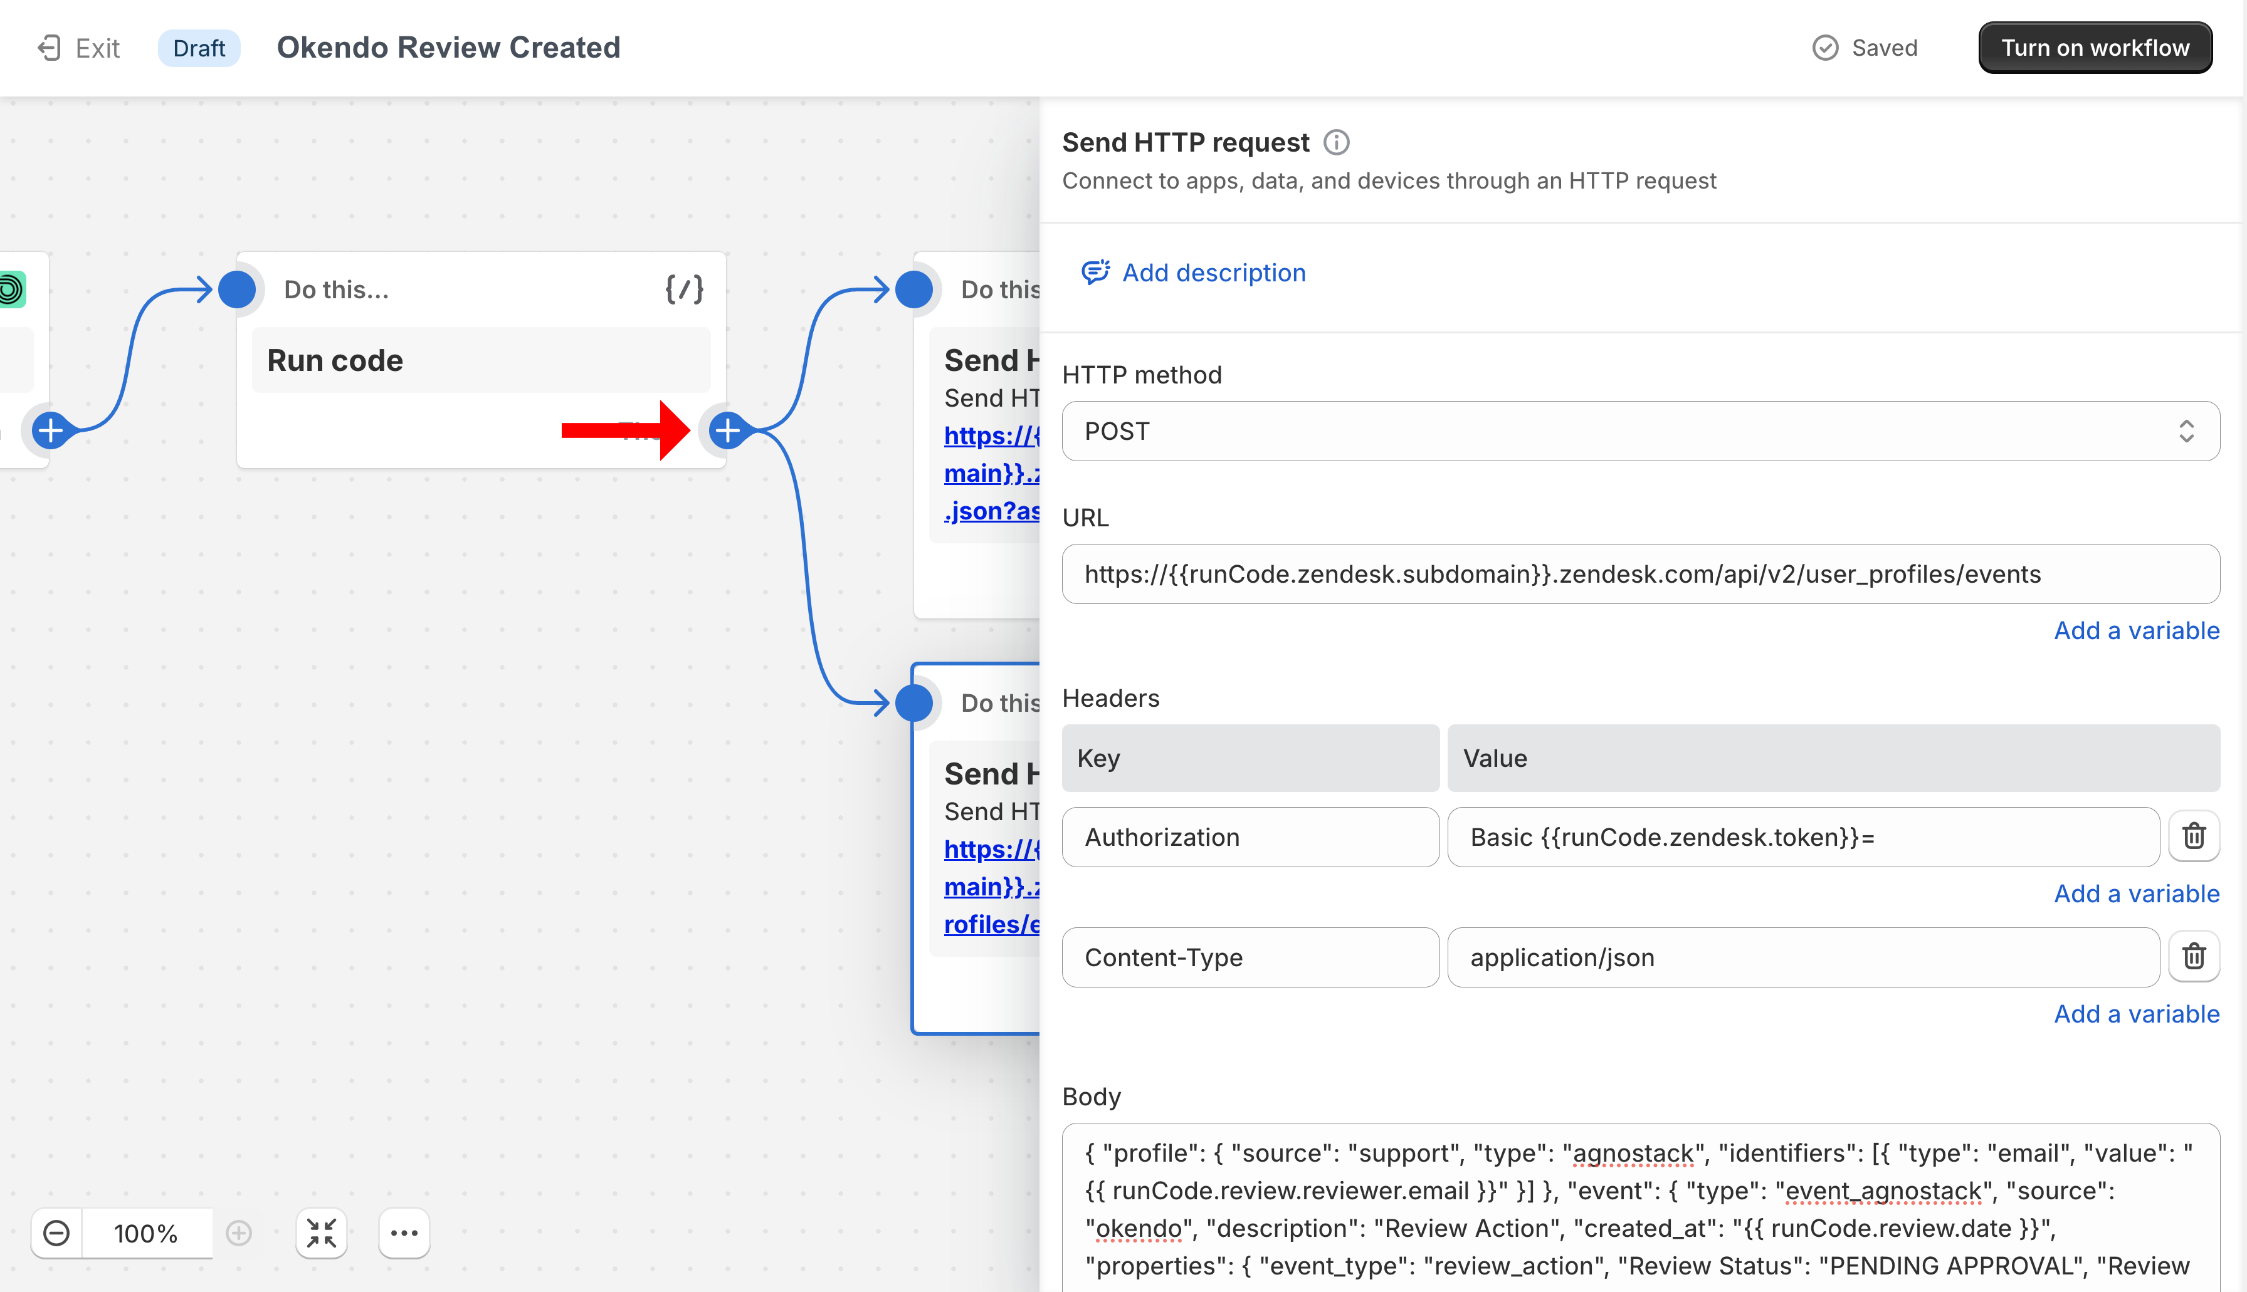
Task: Click the upper Send HTTP step URL link
Action: coord(992,473)
